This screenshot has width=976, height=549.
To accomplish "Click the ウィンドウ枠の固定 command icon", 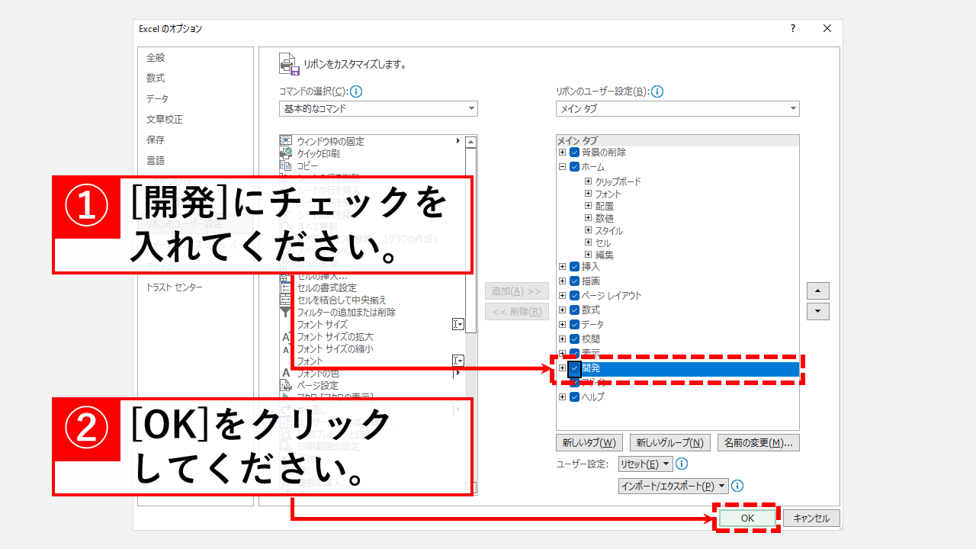I will (286, 141).
